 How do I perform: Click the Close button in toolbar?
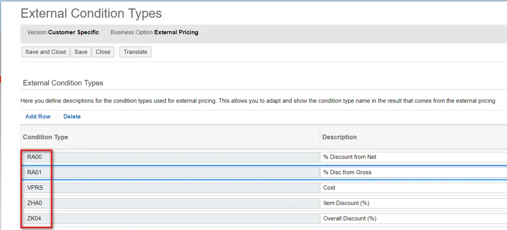(103, 52)
